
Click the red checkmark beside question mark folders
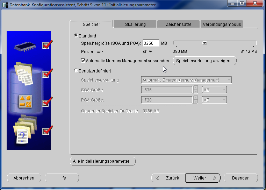pos(47,131)
